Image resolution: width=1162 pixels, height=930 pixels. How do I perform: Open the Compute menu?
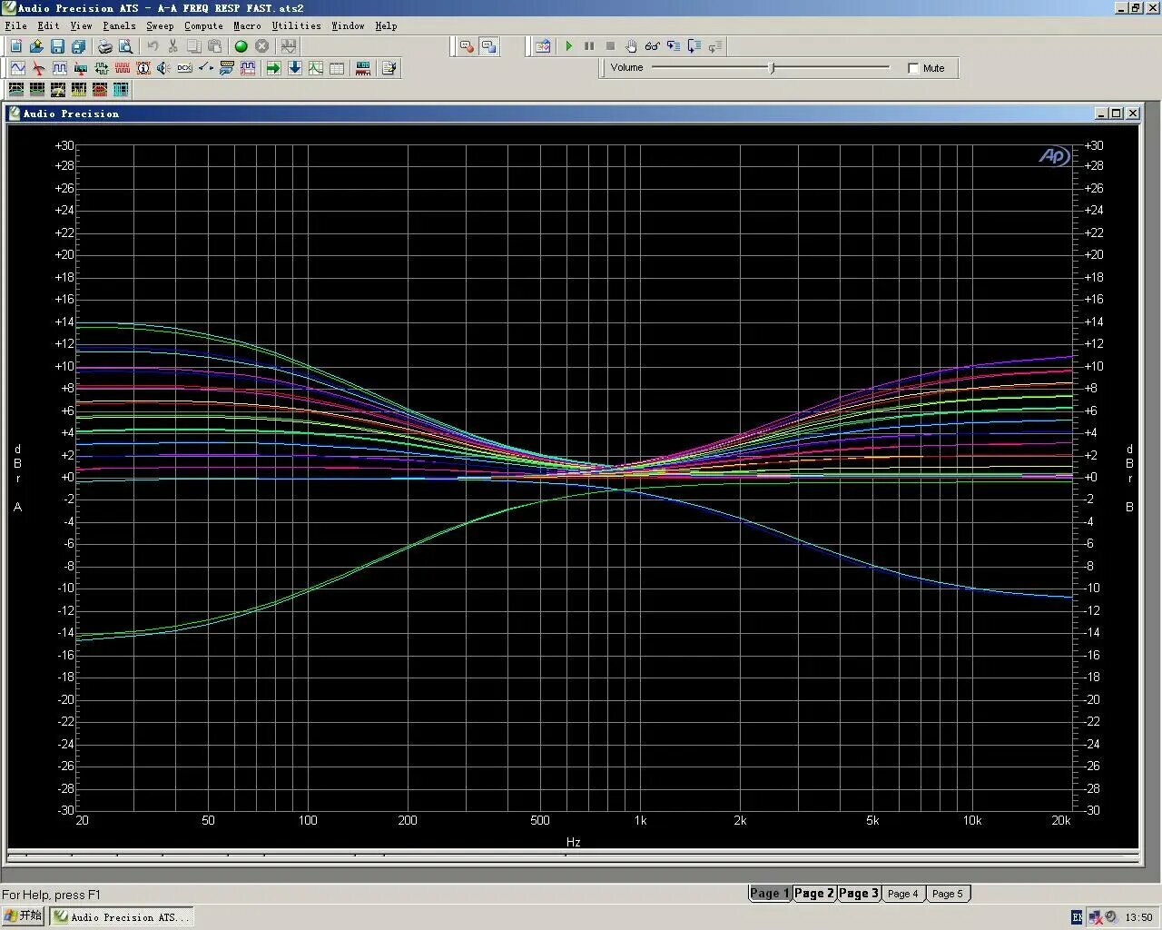[203, 25]
